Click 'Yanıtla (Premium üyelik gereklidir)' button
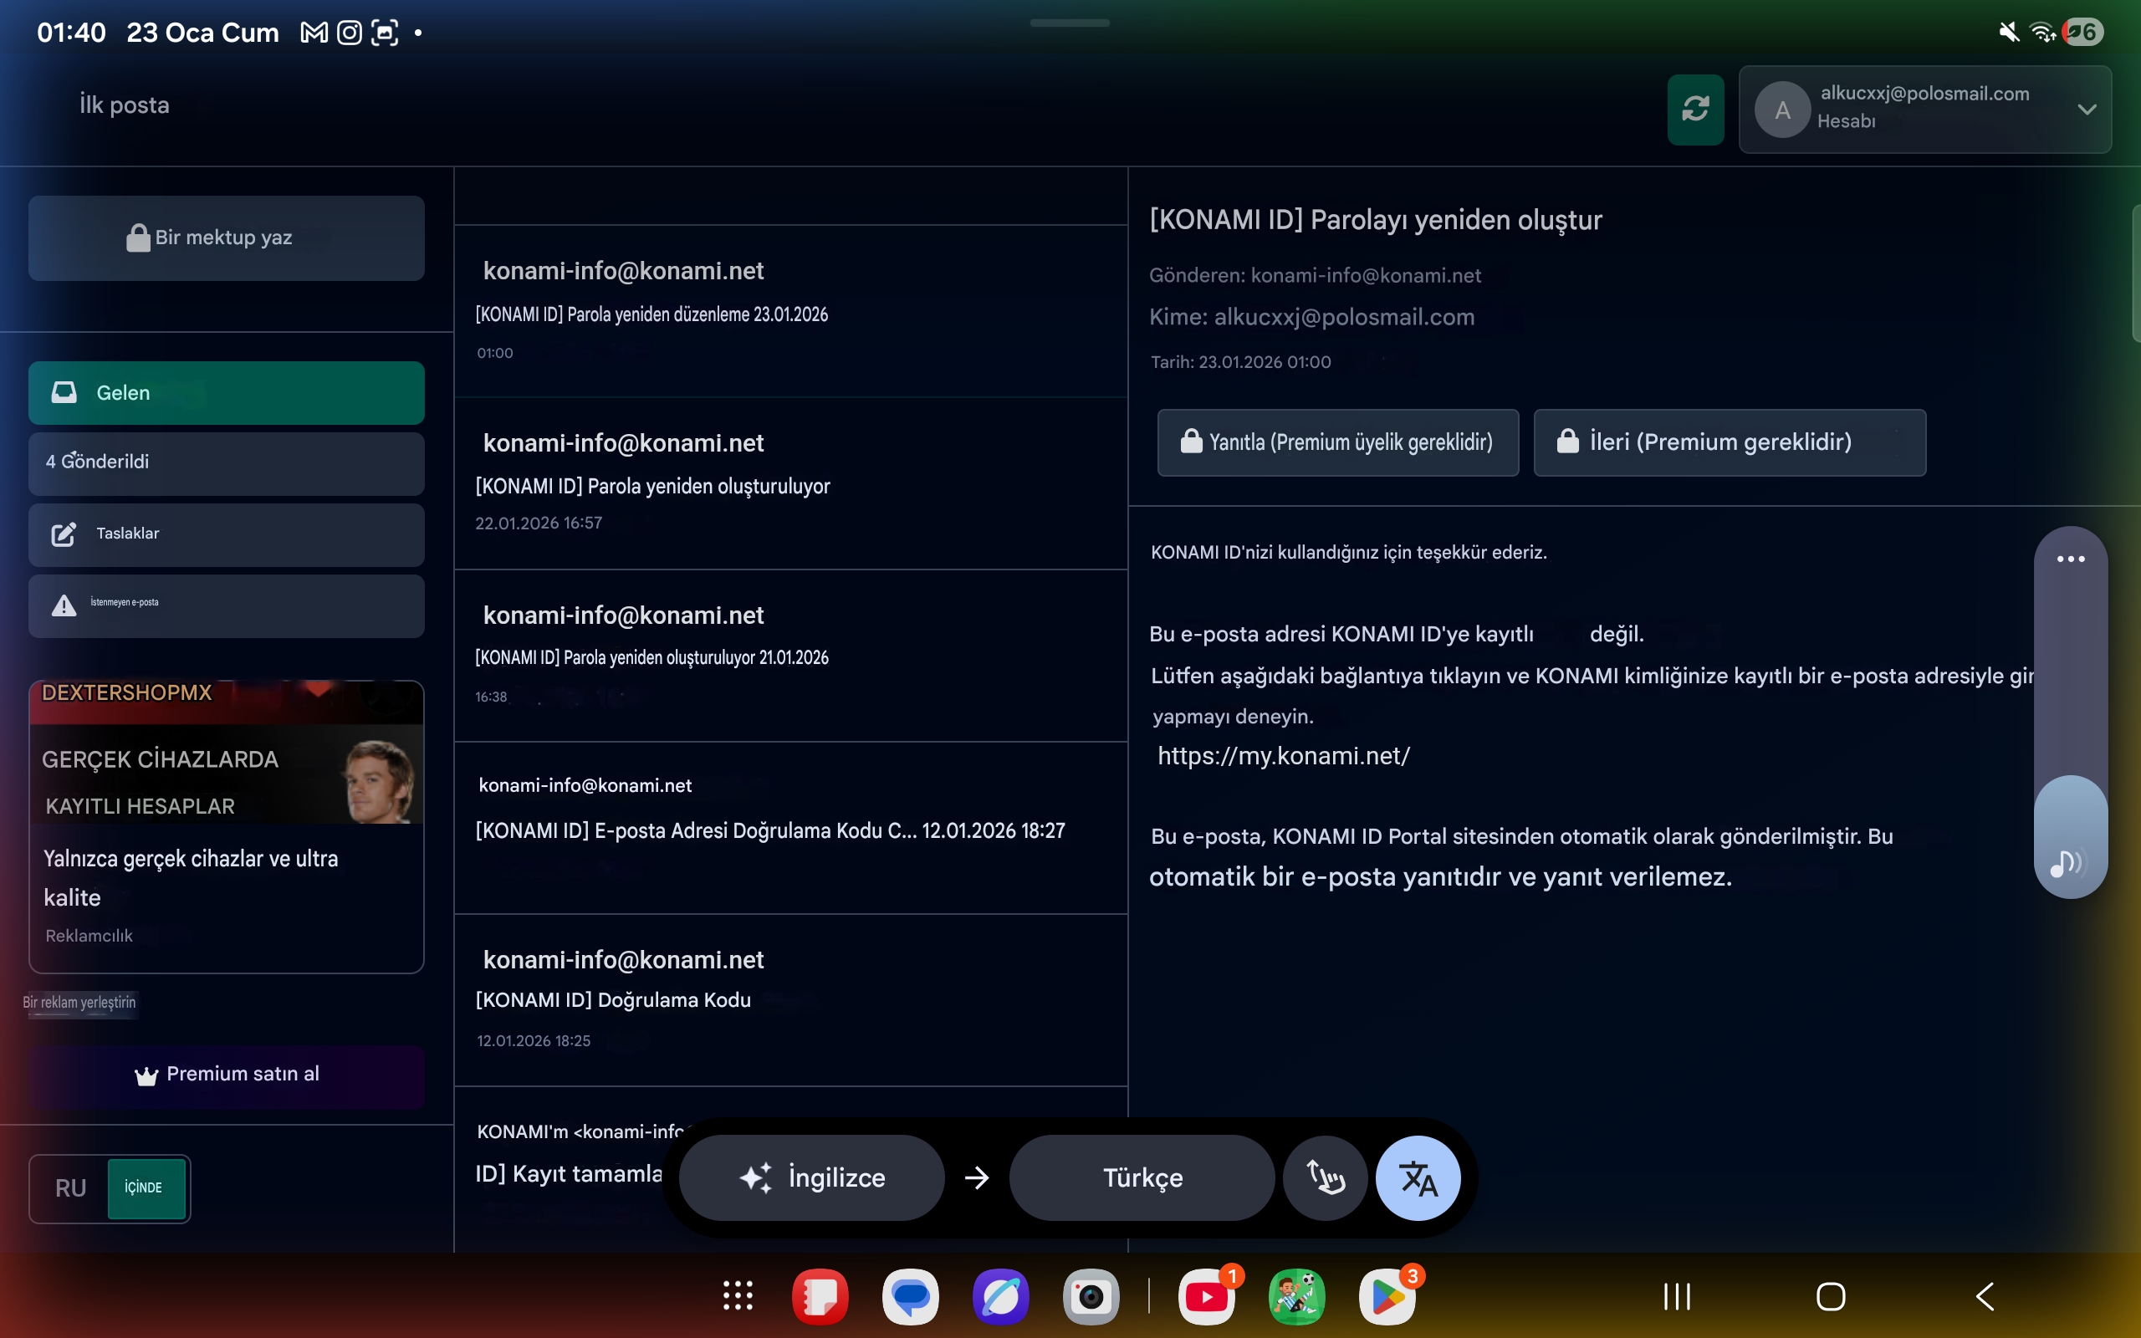 1337,442
